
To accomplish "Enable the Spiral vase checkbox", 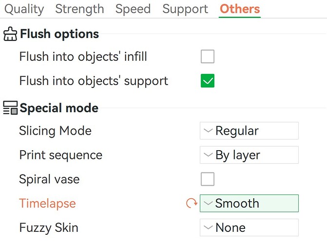I will [x=208, y=179].
